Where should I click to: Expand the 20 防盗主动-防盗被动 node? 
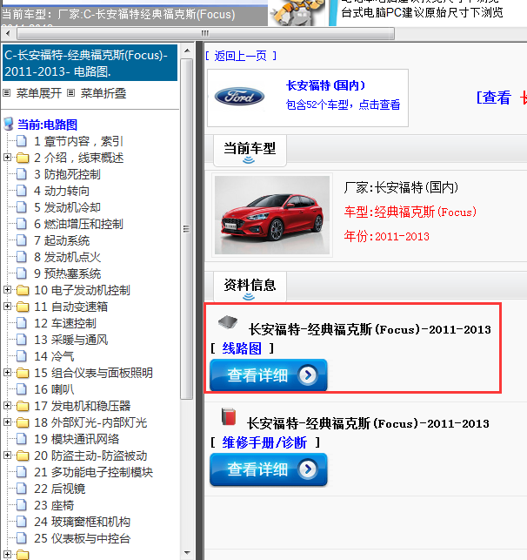[x=7, y=455]
